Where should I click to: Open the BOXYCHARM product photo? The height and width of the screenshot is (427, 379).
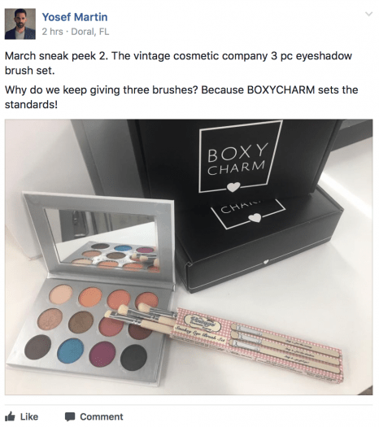pyautogui.click(x=189, y=257)
